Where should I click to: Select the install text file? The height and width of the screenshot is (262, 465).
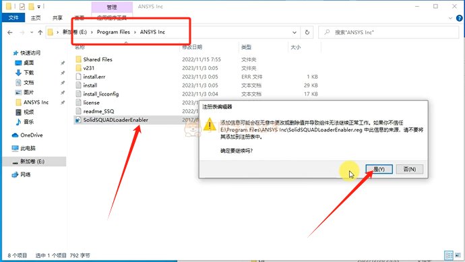tap(90, 85)
